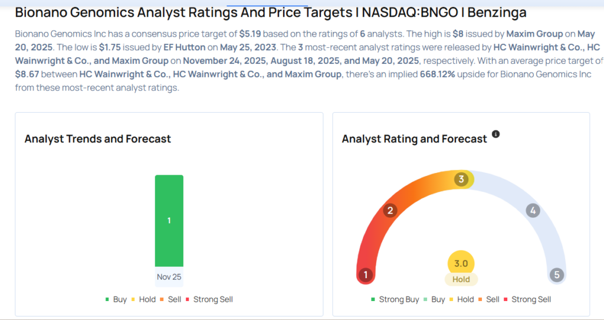Click the gray gauge marker numbered 5

tap(556, 275)
